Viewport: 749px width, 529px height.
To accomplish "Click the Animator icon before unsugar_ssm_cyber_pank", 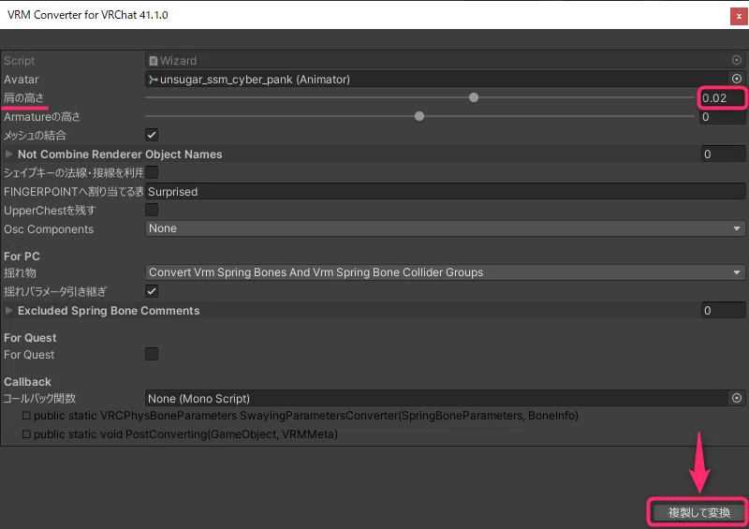I will (153, 80).
